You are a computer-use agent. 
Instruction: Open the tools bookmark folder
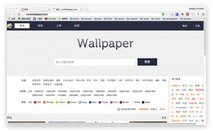tap(108, 19)
